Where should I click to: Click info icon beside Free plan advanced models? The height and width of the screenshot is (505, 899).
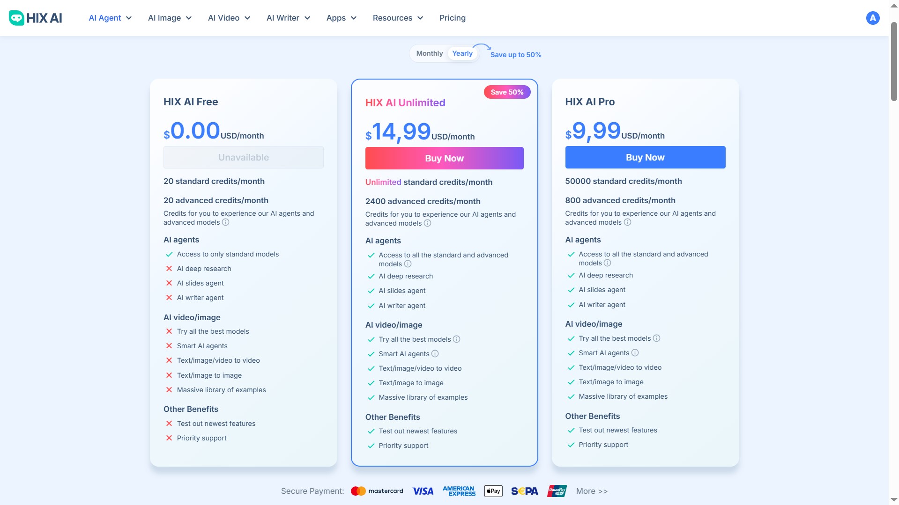pyautogui.click(x=225, y=222)
